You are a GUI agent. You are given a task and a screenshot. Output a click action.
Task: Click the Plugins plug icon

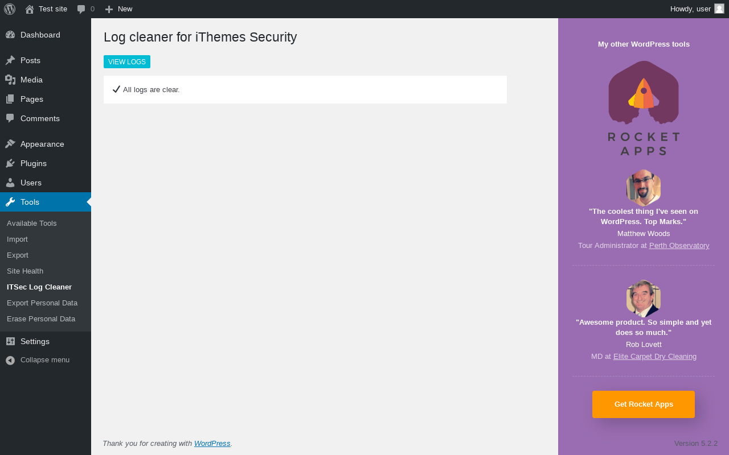(10, 163)
